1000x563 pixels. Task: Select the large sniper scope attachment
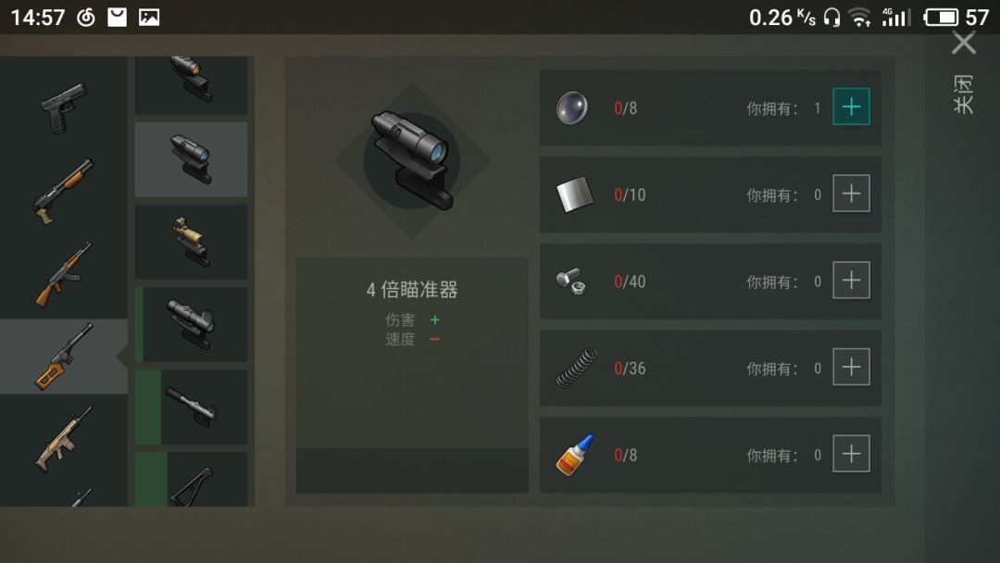(192, 324)
